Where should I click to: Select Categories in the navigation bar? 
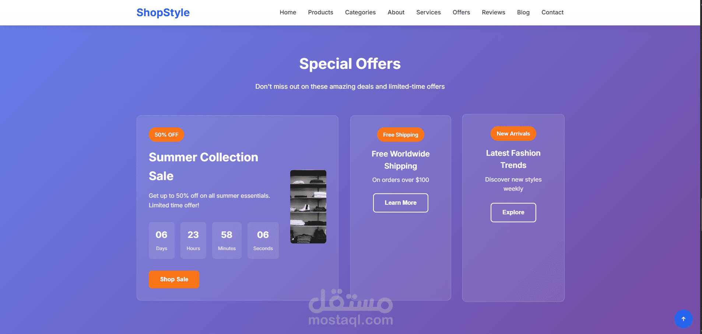[x=360, y=12]
